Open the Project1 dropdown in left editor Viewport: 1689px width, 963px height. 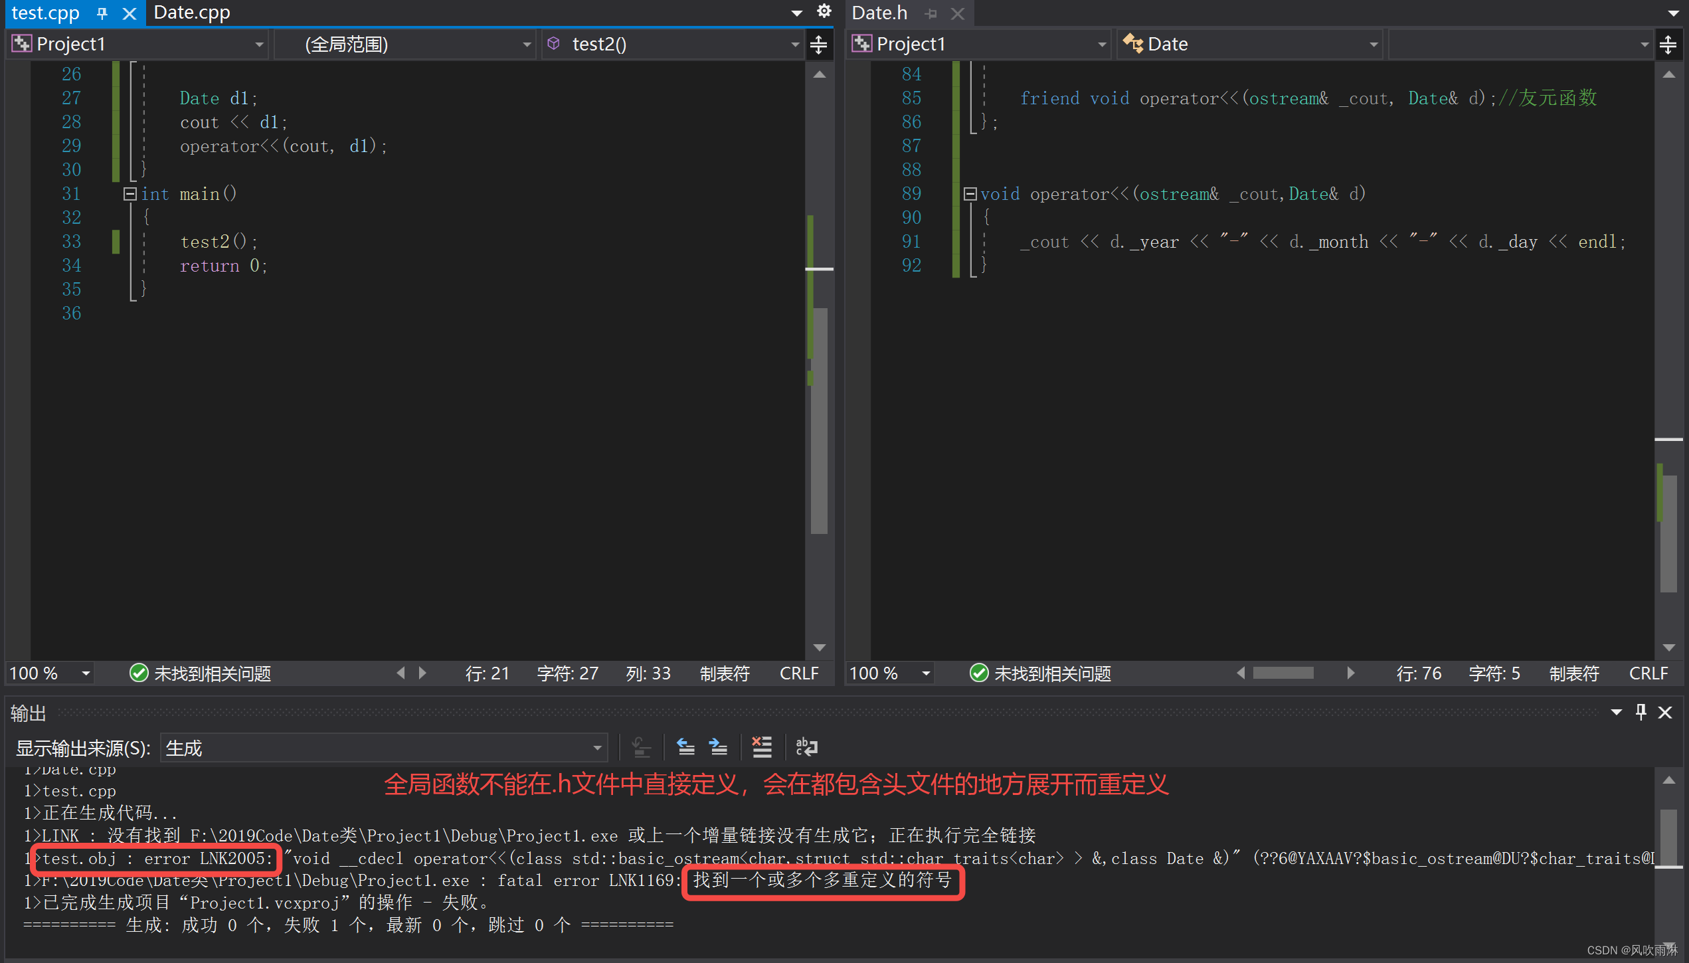[x=138, y=44]
